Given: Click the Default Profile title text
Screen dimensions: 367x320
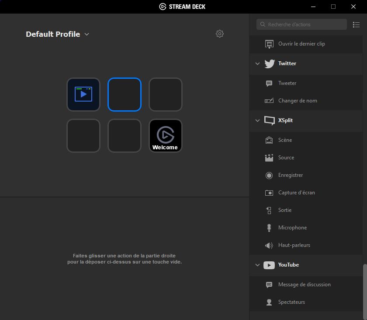Looking at the screenshot, I should (53, 34).
